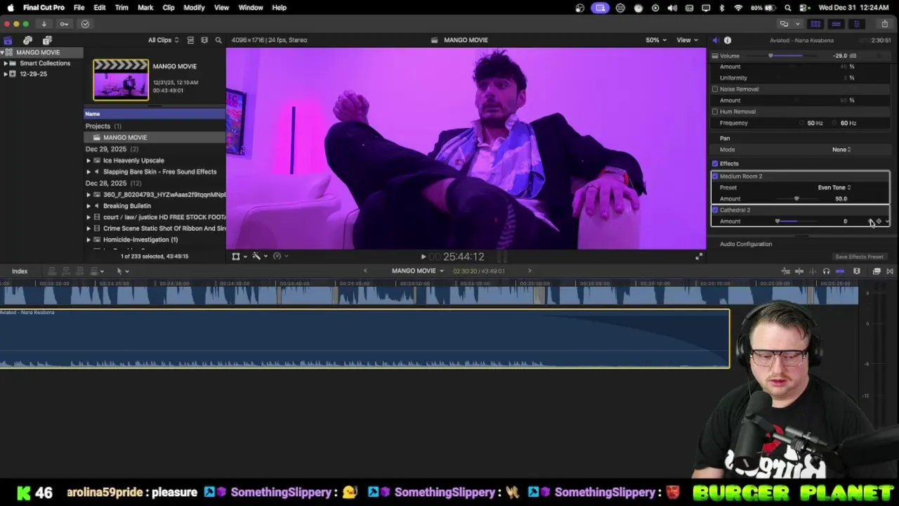
Task: Disable the Medium Room 2 effect
Action: 715,176
